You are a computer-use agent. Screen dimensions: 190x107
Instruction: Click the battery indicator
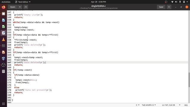click(184, 2)
